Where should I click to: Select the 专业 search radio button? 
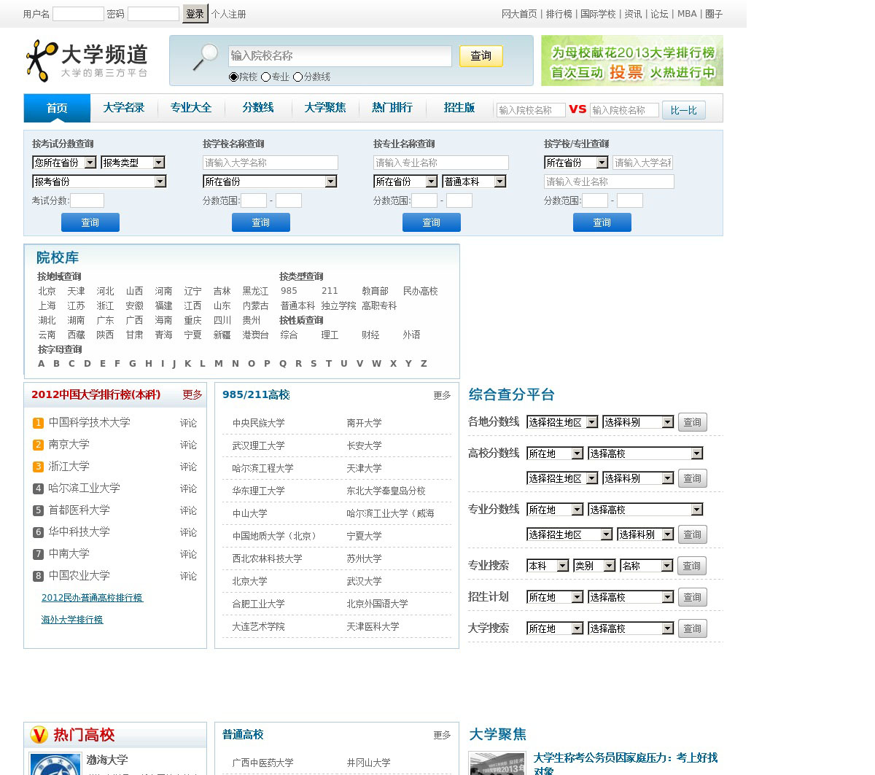(265, 77)
